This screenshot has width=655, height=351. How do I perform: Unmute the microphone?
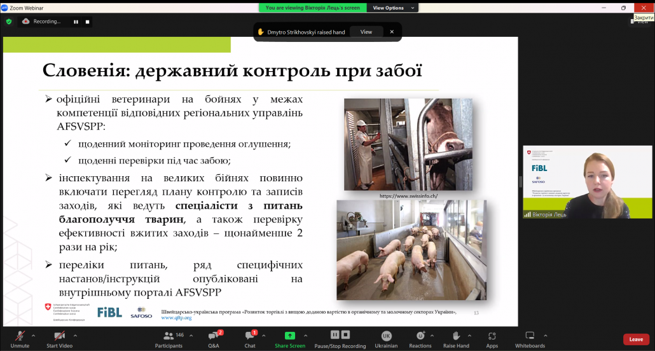click(x=20, y=338)
